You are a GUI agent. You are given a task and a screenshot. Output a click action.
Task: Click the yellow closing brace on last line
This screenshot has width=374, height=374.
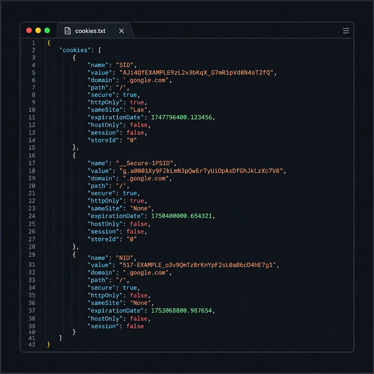(49, 344)
